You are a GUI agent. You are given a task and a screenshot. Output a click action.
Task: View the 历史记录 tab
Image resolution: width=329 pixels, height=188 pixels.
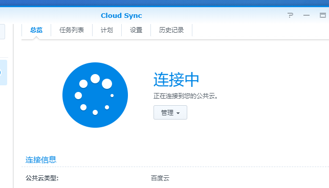coord(171,30)
